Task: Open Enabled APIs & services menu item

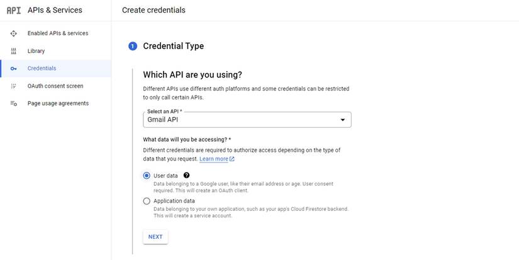Action: pyautogui.click(x=58, y=33)
